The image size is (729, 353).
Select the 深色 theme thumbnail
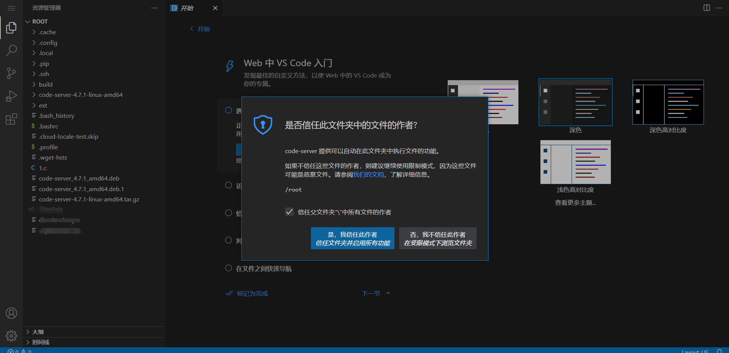(575, 102)
